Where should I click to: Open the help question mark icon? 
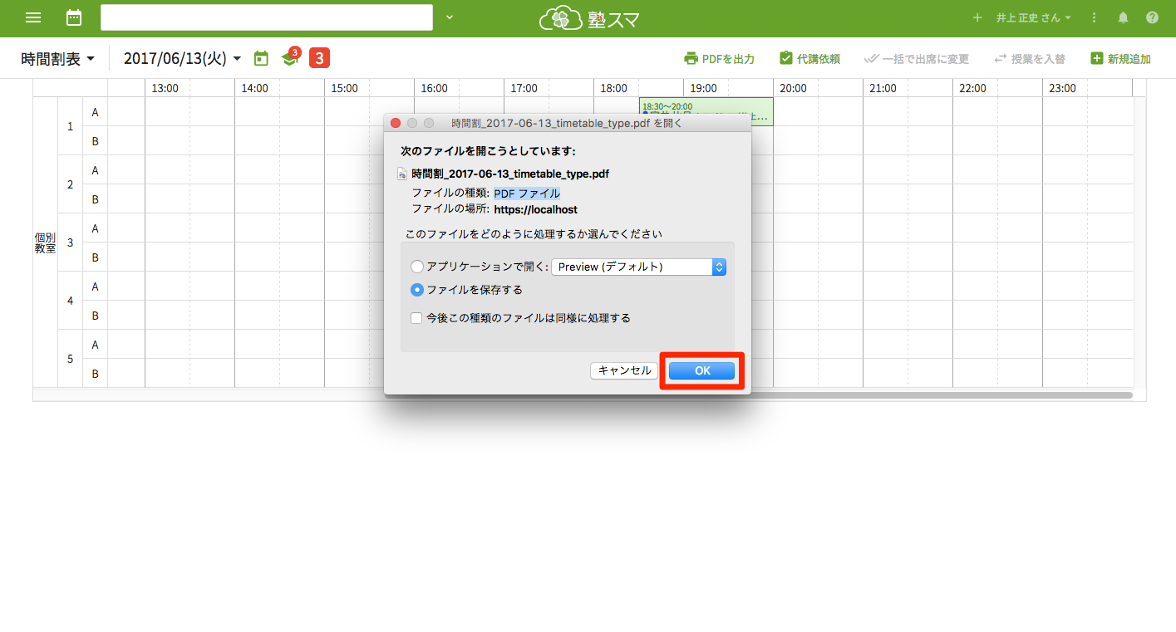pyautogui.click(x=1152, y=17)
